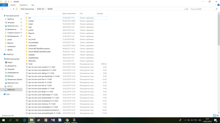Open recent locations dropdown arrow

point(10,9)
